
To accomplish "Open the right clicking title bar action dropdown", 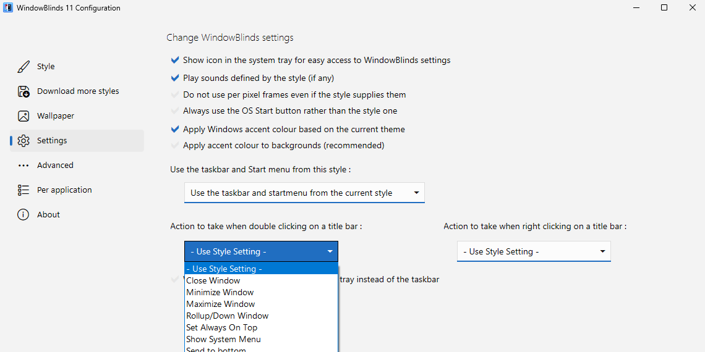I will (534, 251).
